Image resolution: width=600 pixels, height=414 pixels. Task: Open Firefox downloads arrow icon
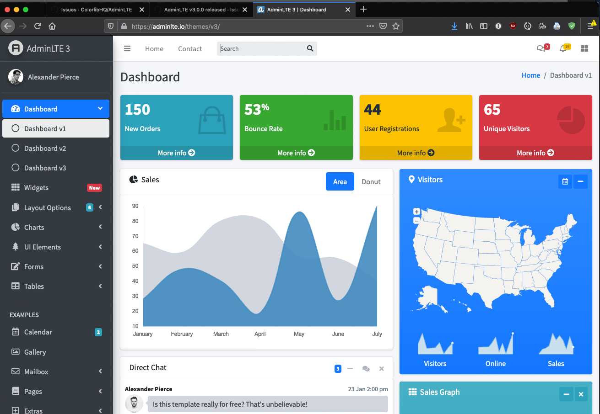[454, 27]
